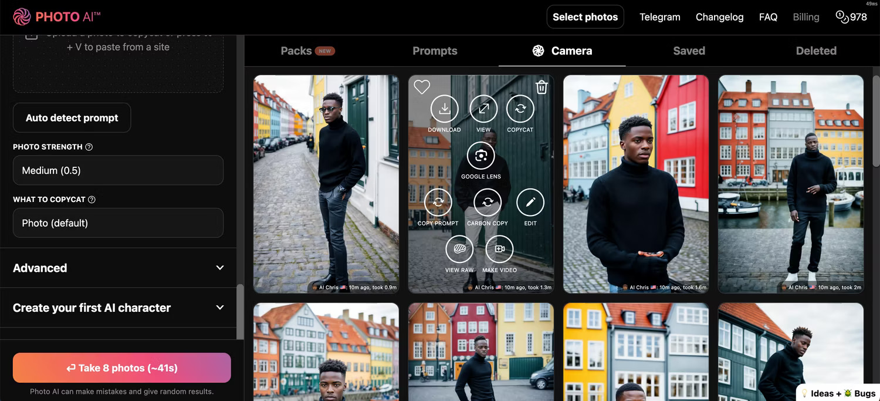Viewport: 880px width, 401px height.
Task: Search photo with Google Lens icon
Action: click(481, 156)
